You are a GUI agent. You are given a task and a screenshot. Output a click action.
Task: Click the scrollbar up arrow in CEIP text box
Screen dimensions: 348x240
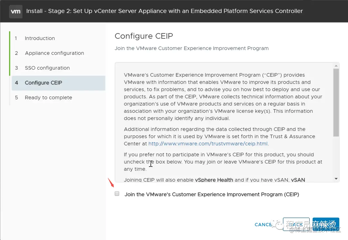click(336, 66)
